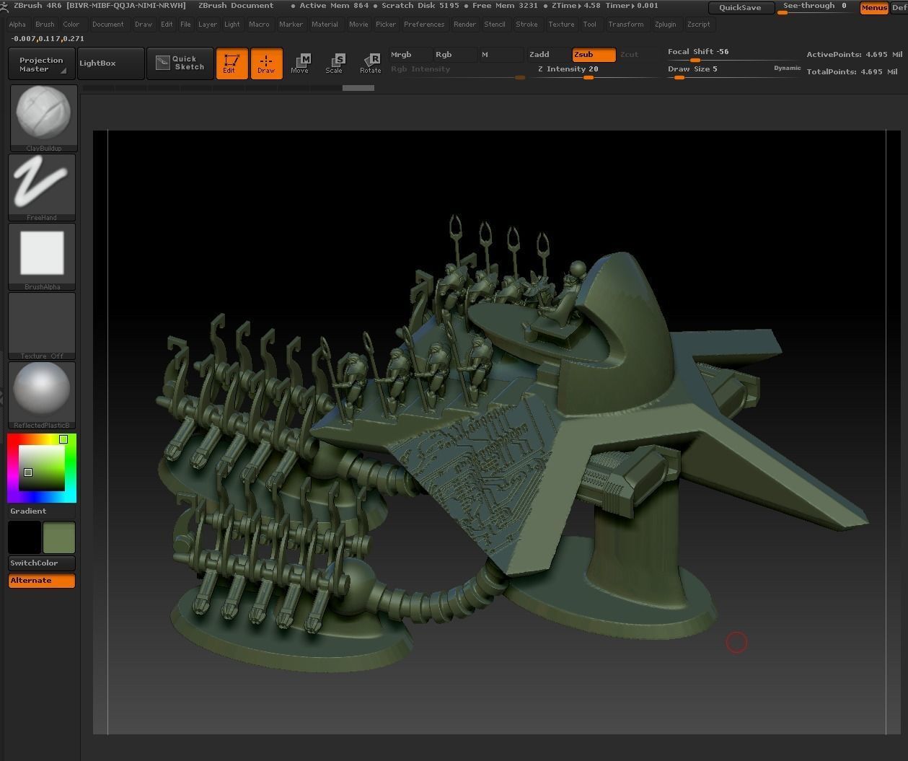Select the Move tool
The height and width of the screenshot is (761, 908).
300,63
